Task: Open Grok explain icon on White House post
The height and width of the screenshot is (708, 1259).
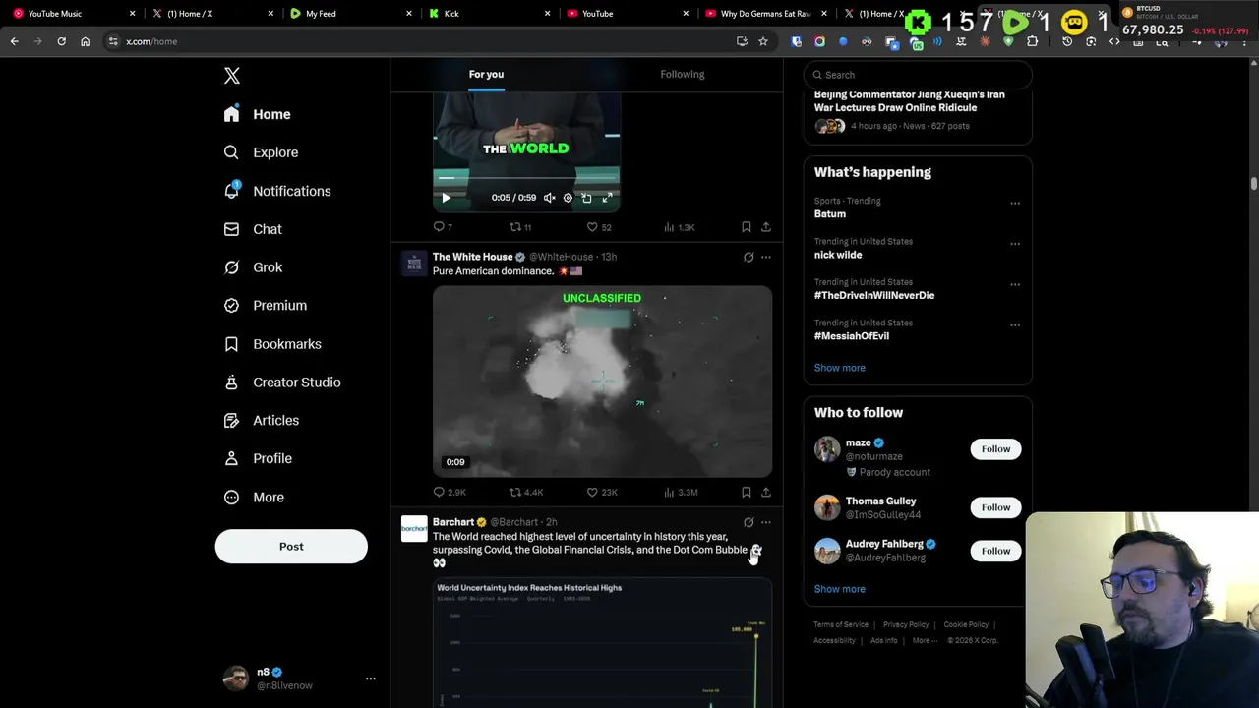Action: tap(749, 258)
